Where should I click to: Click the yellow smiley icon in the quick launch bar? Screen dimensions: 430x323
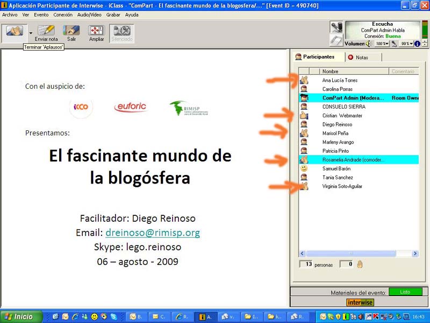click(x=95, y=317)
